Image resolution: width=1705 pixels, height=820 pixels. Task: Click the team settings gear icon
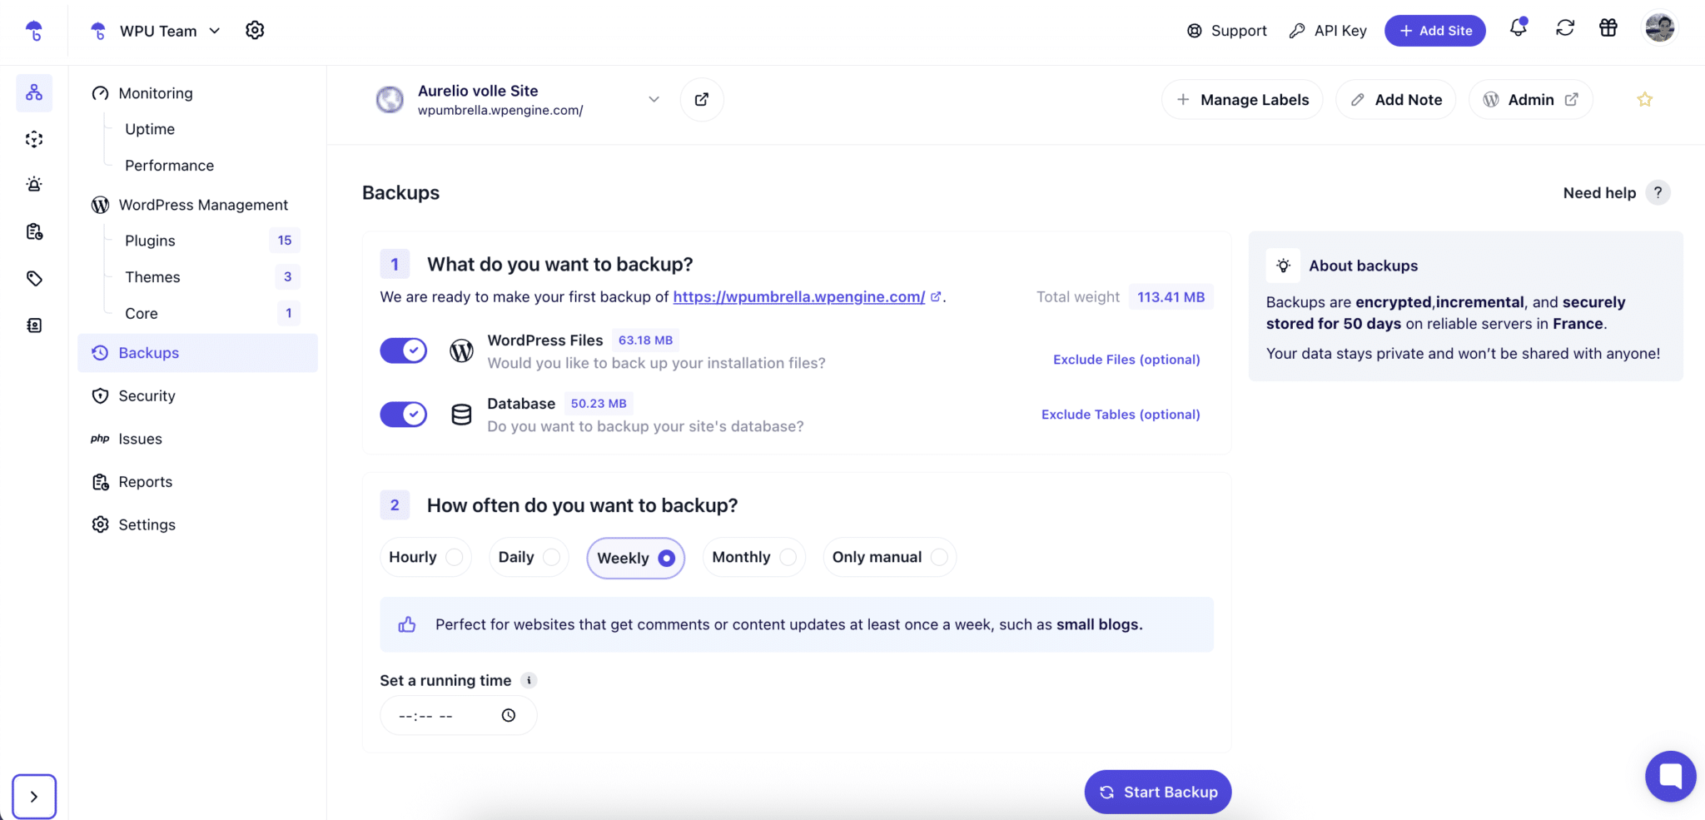[255, 31]
